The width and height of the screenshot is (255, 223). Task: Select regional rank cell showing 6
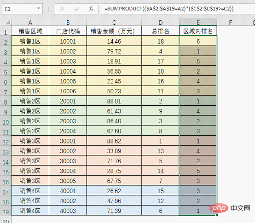pos(198,41)
